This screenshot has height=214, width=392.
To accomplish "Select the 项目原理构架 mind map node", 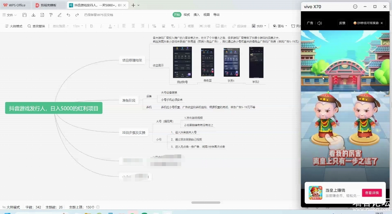I will [x=132, y=60].
